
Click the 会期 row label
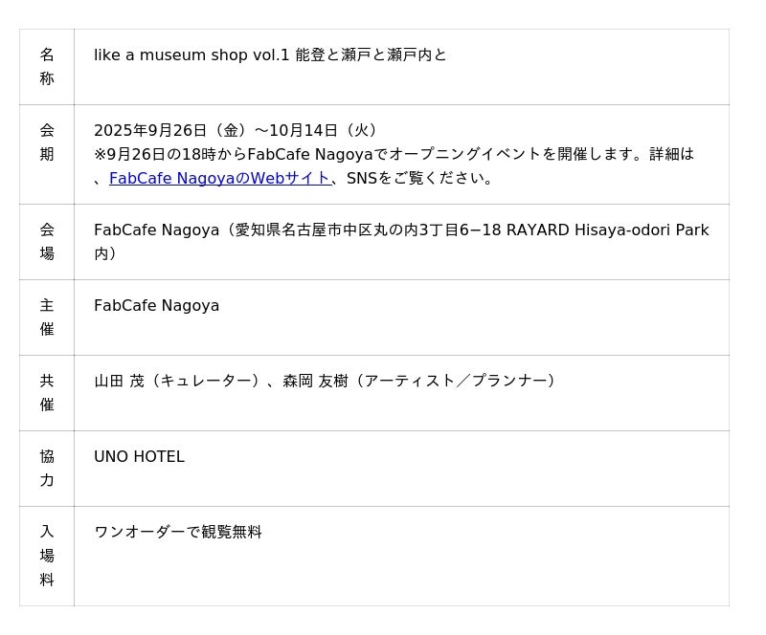click(x=47, y=142)
